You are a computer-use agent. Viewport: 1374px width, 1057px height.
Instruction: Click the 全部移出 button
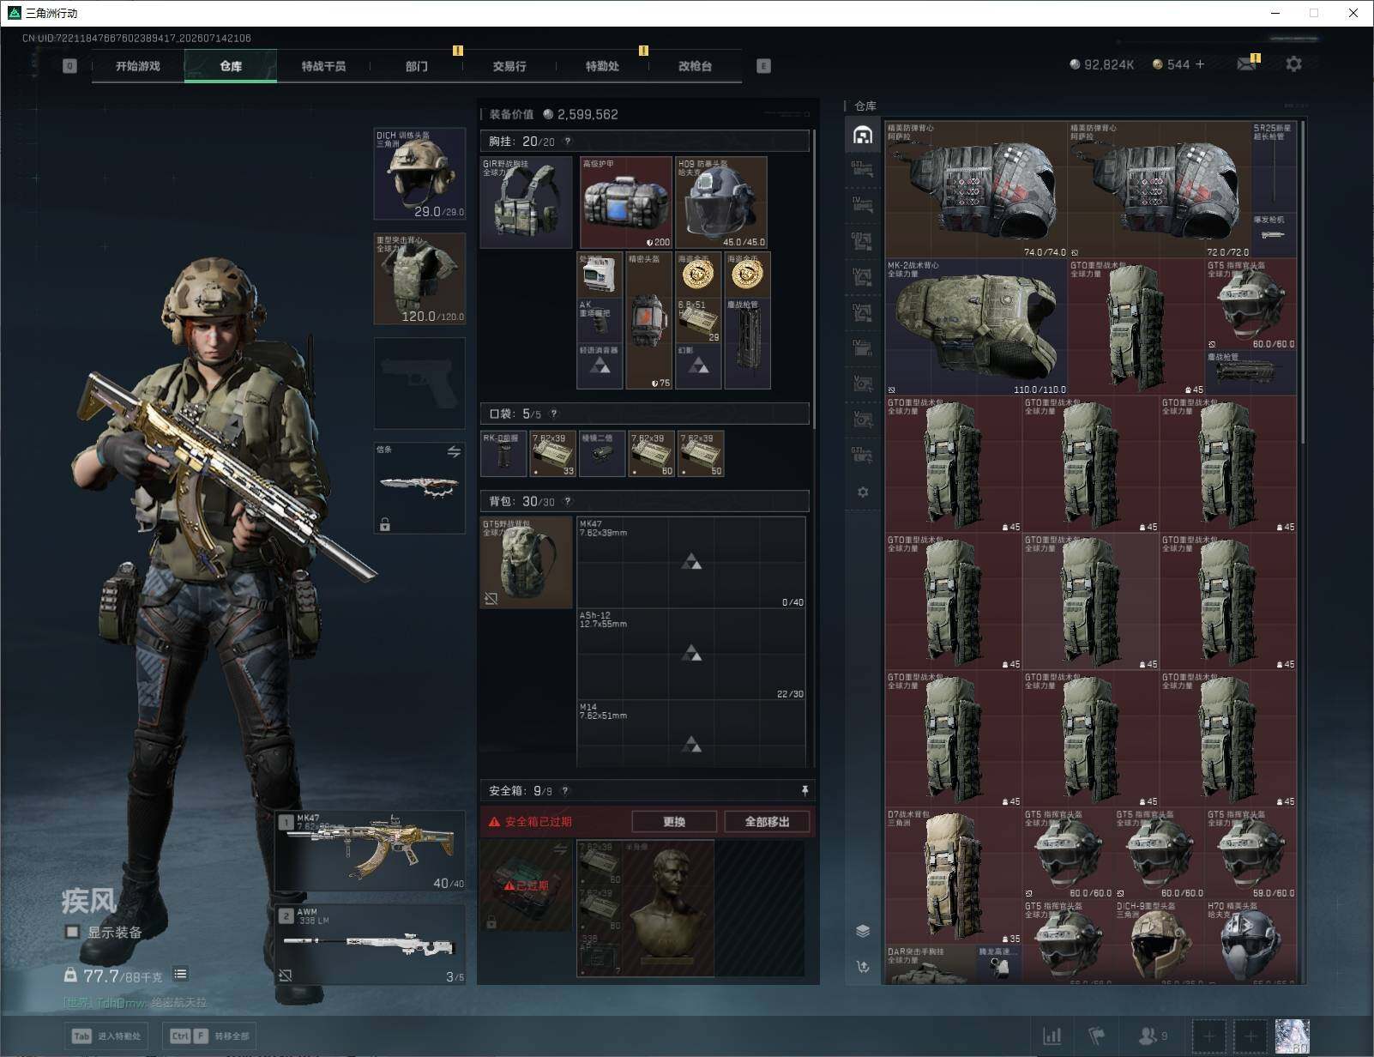(767, 822)
